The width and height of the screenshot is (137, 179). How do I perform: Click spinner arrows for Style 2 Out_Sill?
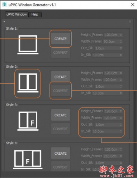[121, 87]
